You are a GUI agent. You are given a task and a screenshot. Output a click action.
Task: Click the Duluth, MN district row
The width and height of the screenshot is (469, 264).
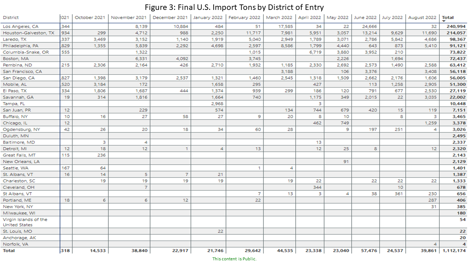15,136
